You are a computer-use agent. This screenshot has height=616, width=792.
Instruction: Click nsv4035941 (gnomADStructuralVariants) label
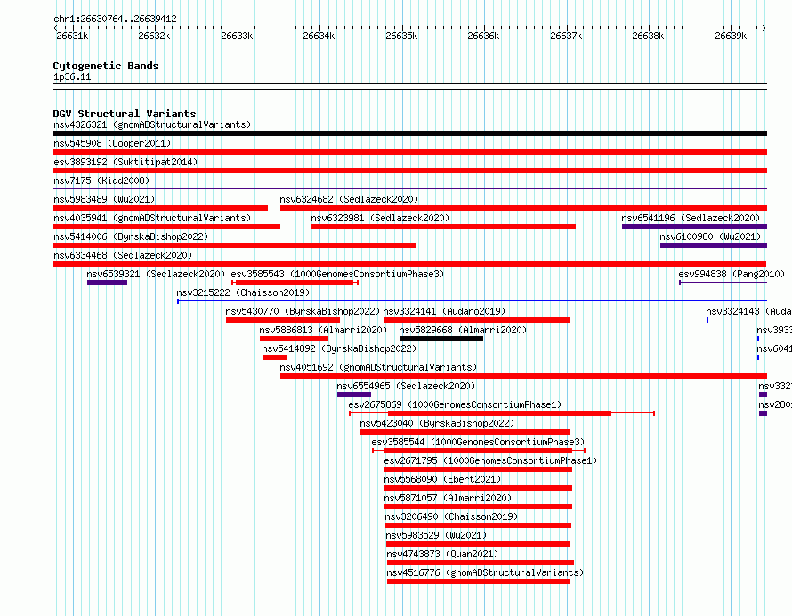[152, 218]
